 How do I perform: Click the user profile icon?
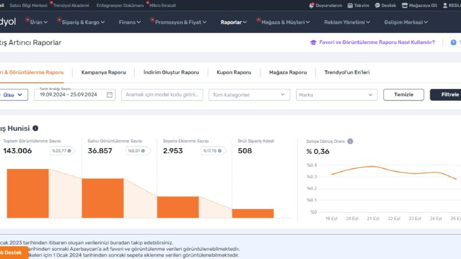click(x=445, y=6)
